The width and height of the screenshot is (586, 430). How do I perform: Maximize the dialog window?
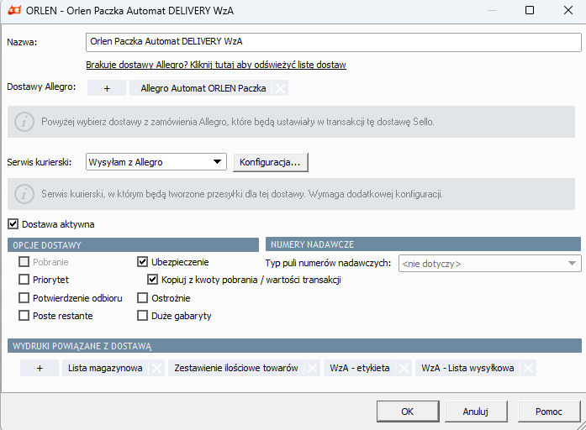[x=530, y=10]
